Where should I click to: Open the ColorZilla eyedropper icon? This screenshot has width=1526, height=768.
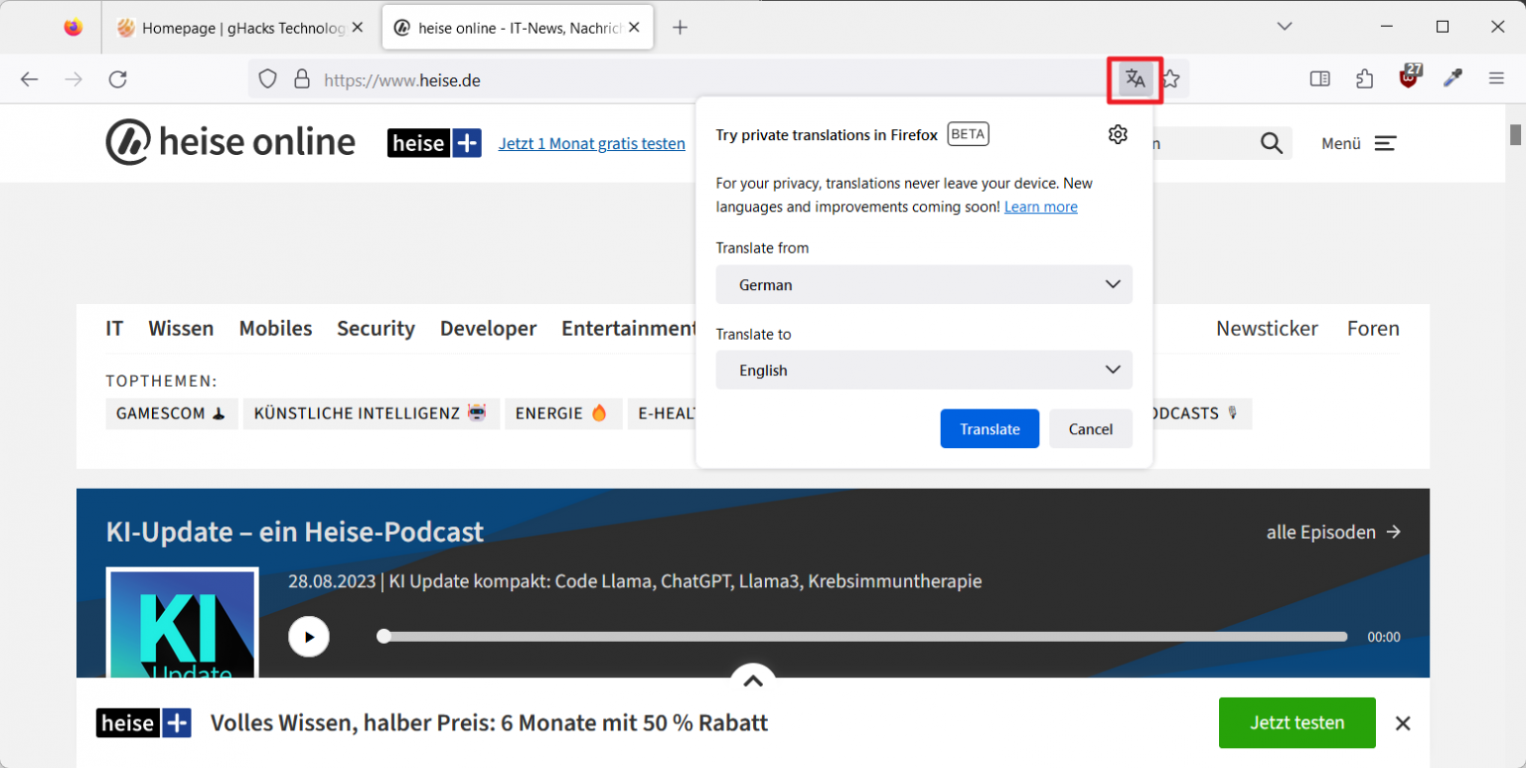[x=1452, y=78]
